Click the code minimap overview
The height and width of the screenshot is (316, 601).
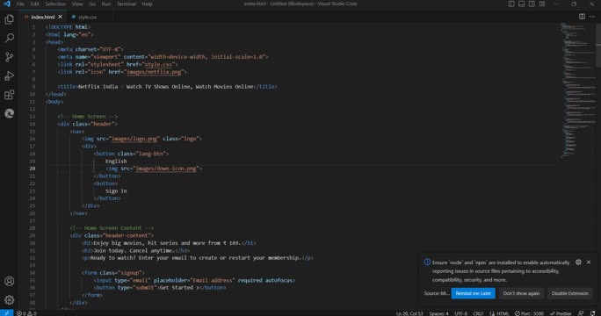[x=578, y=90]
